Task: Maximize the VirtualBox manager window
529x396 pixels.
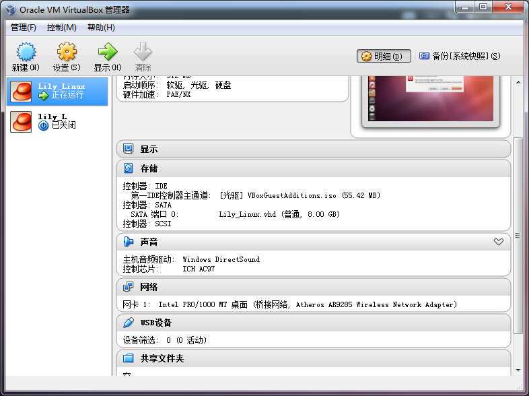Action: 483,7
